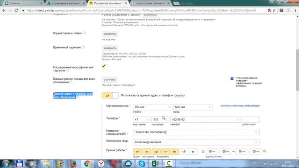The width and height of the screenshot is (299, 168).
Task: Click into the добавочный extension field
Action: point(250,119)
